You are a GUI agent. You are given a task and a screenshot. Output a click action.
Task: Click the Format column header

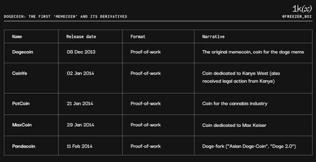pos(138,37)
